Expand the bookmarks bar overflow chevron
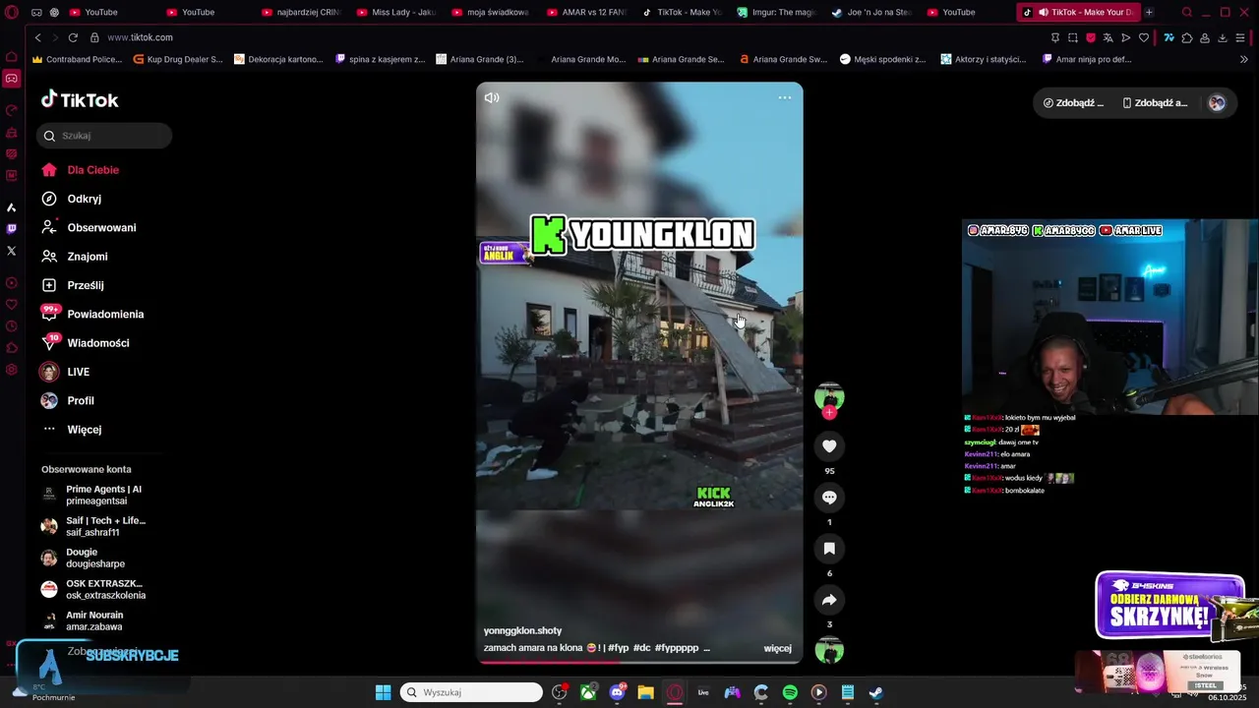The height and width of the screenshot is (708, 1259). coord(1243,59)
